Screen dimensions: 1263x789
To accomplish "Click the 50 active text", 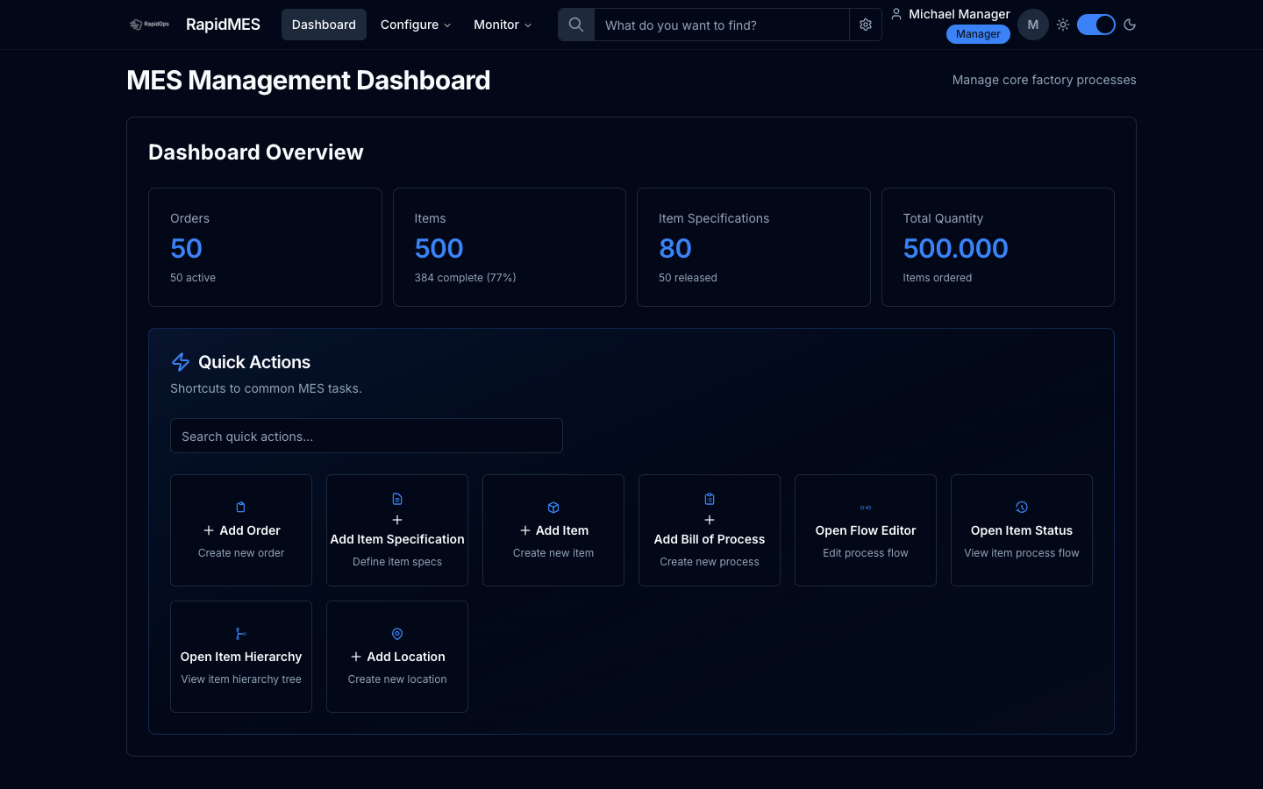I will tap(193, 278).
